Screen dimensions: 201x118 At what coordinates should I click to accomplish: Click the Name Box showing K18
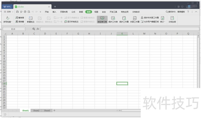(x=13, y=29)
